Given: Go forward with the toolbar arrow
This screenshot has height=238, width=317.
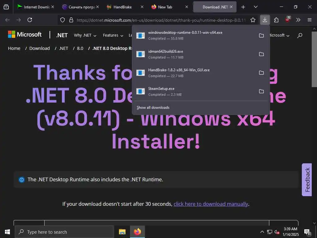Looking at the screenshot, I should 19,20.
